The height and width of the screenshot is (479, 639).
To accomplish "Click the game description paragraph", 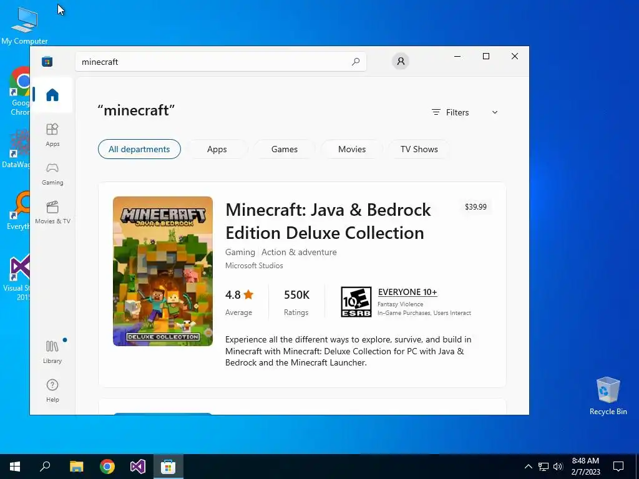I will 348,351.
